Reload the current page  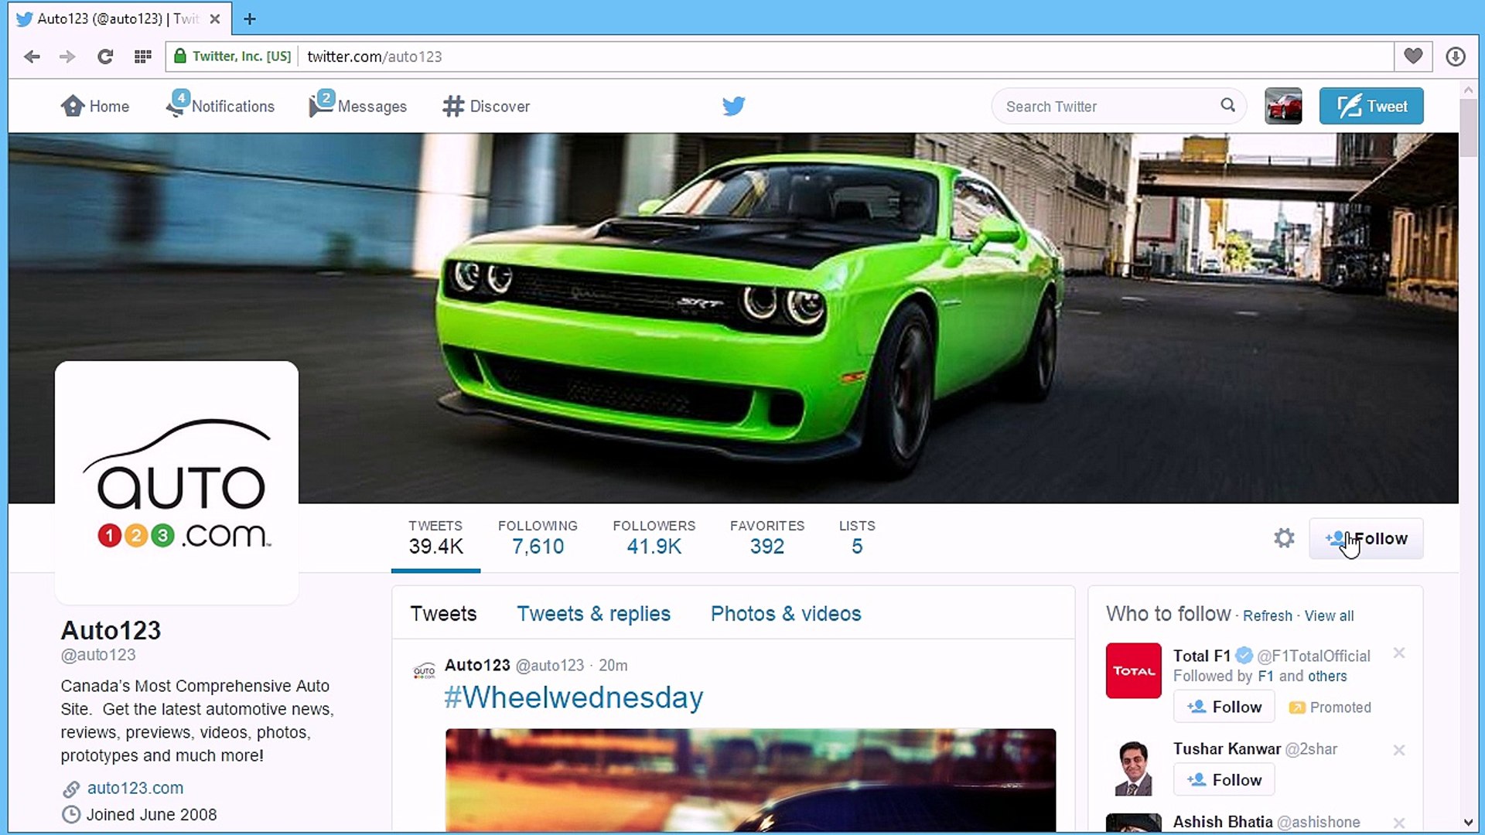106,56
